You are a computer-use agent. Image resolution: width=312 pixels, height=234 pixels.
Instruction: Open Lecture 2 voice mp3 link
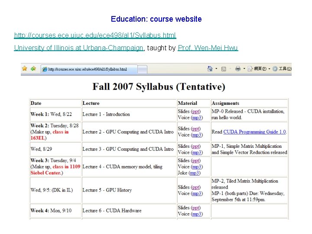click(197, 135)
